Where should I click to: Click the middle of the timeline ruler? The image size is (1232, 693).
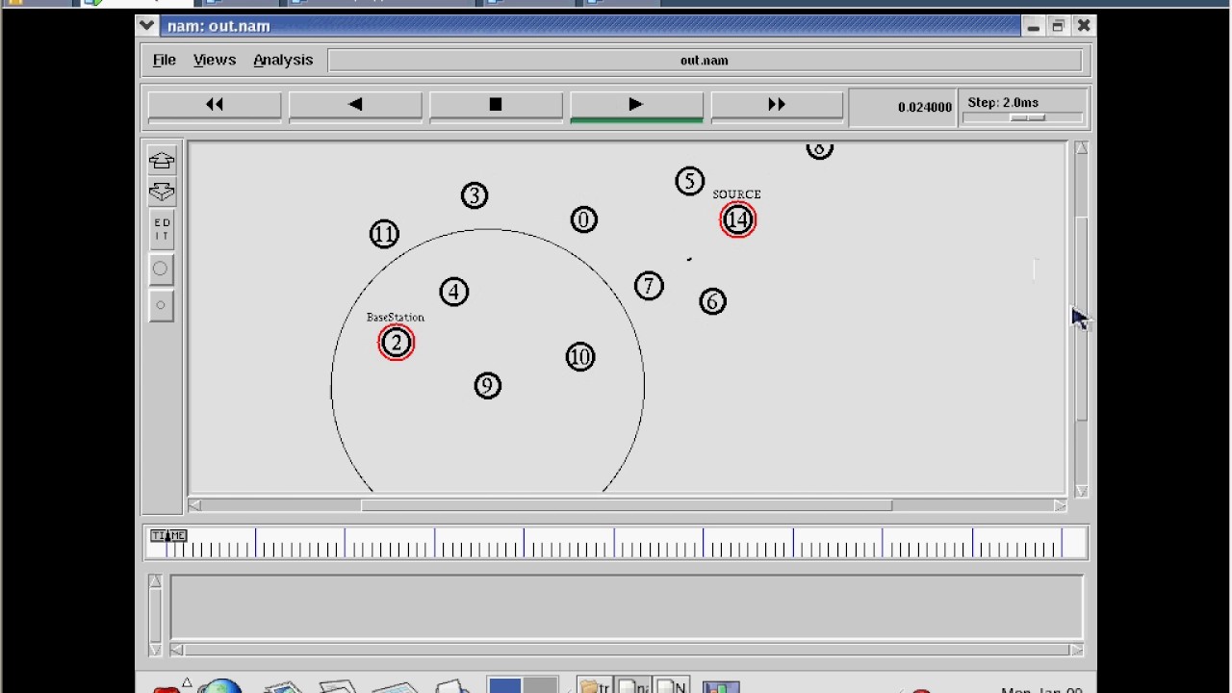pyautogui.click(x=616, y=544)
